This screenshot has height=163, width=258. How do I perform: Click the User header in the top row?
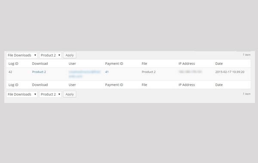[72, 63]
